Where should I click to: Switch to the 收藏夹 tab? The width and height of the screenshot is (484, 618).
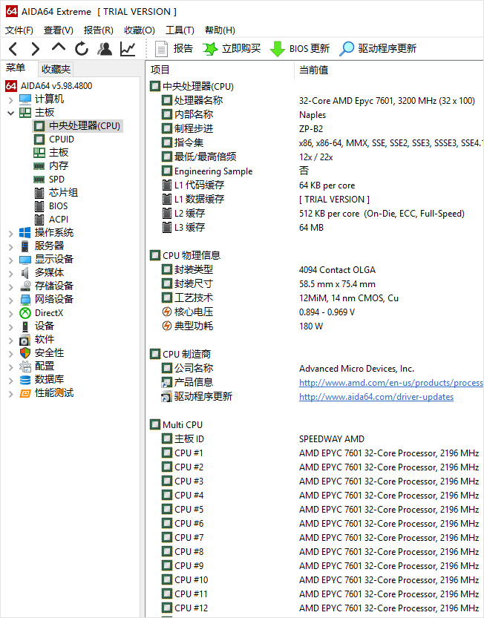click(x=56, y=70)
